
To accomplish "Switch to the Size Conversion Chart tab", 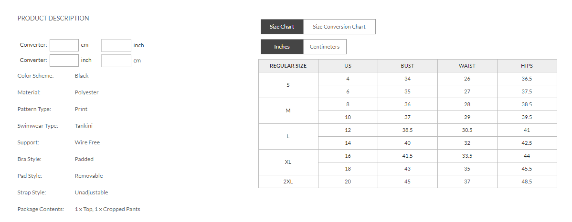I will point(339,27).
